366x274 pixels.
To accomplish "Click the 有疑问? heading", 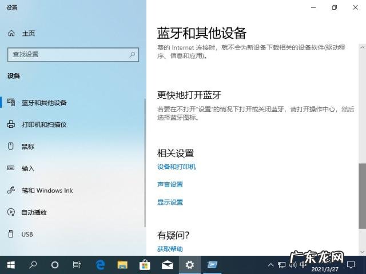I will (x=173, y=235).
